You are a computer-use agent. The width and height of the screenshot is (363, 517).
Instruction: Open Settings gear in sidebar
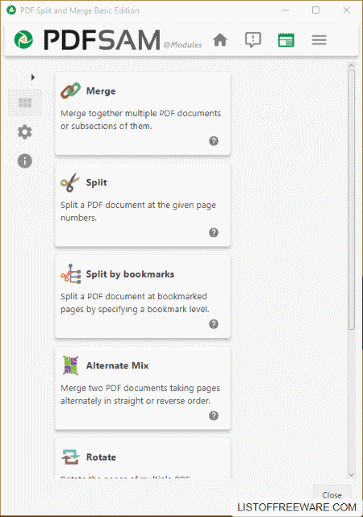25,132
